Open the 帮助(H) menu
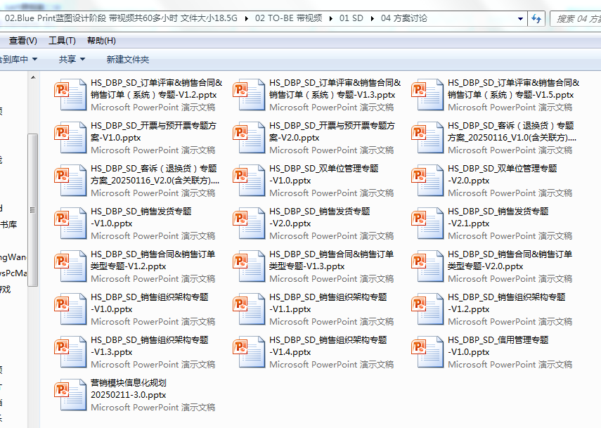Image resolution: width=601 pixels, height=428 pixels. point(101,41)
